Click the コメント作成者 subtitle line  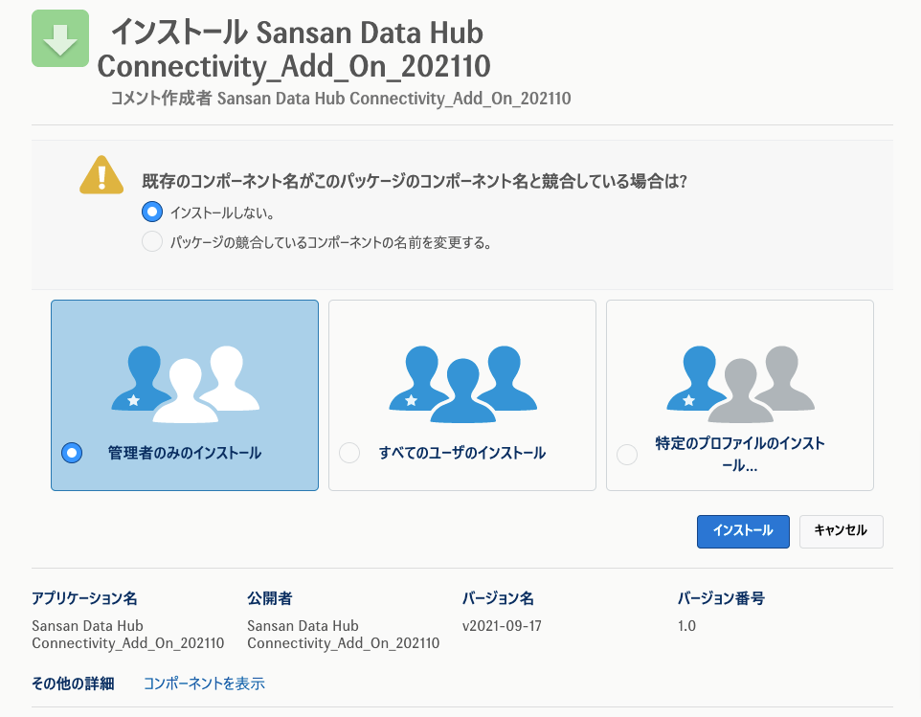[341, 98]
